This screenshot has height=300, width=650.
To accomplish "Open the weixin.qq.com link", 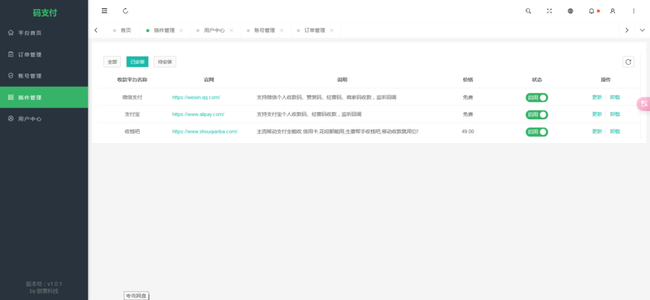I will click(196, 98).
